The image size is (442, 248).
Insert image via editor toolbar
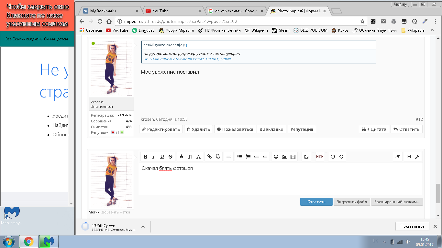point(284,157)
